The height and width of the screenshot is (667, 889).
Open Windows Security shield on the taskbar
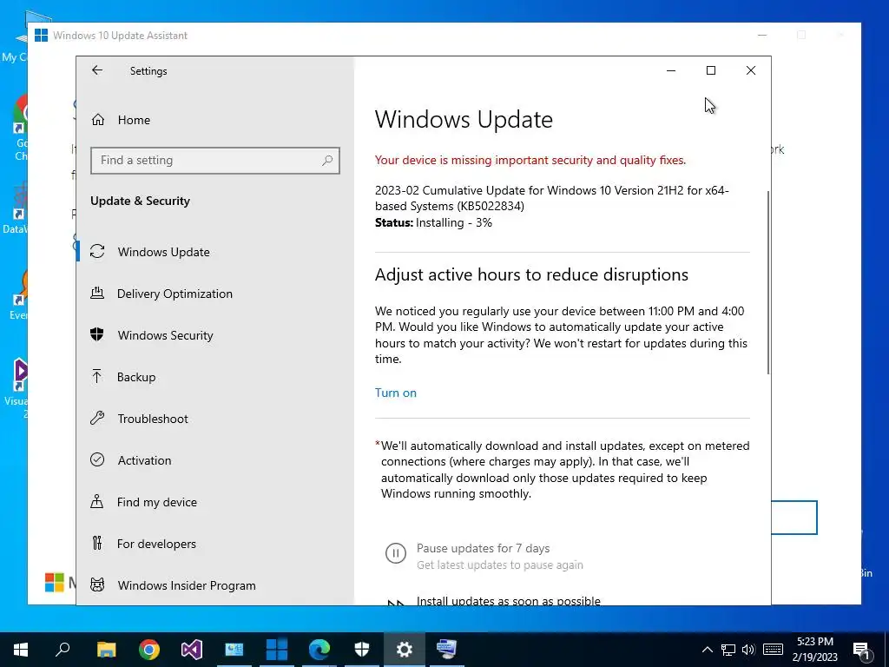[x=362, y=650]
